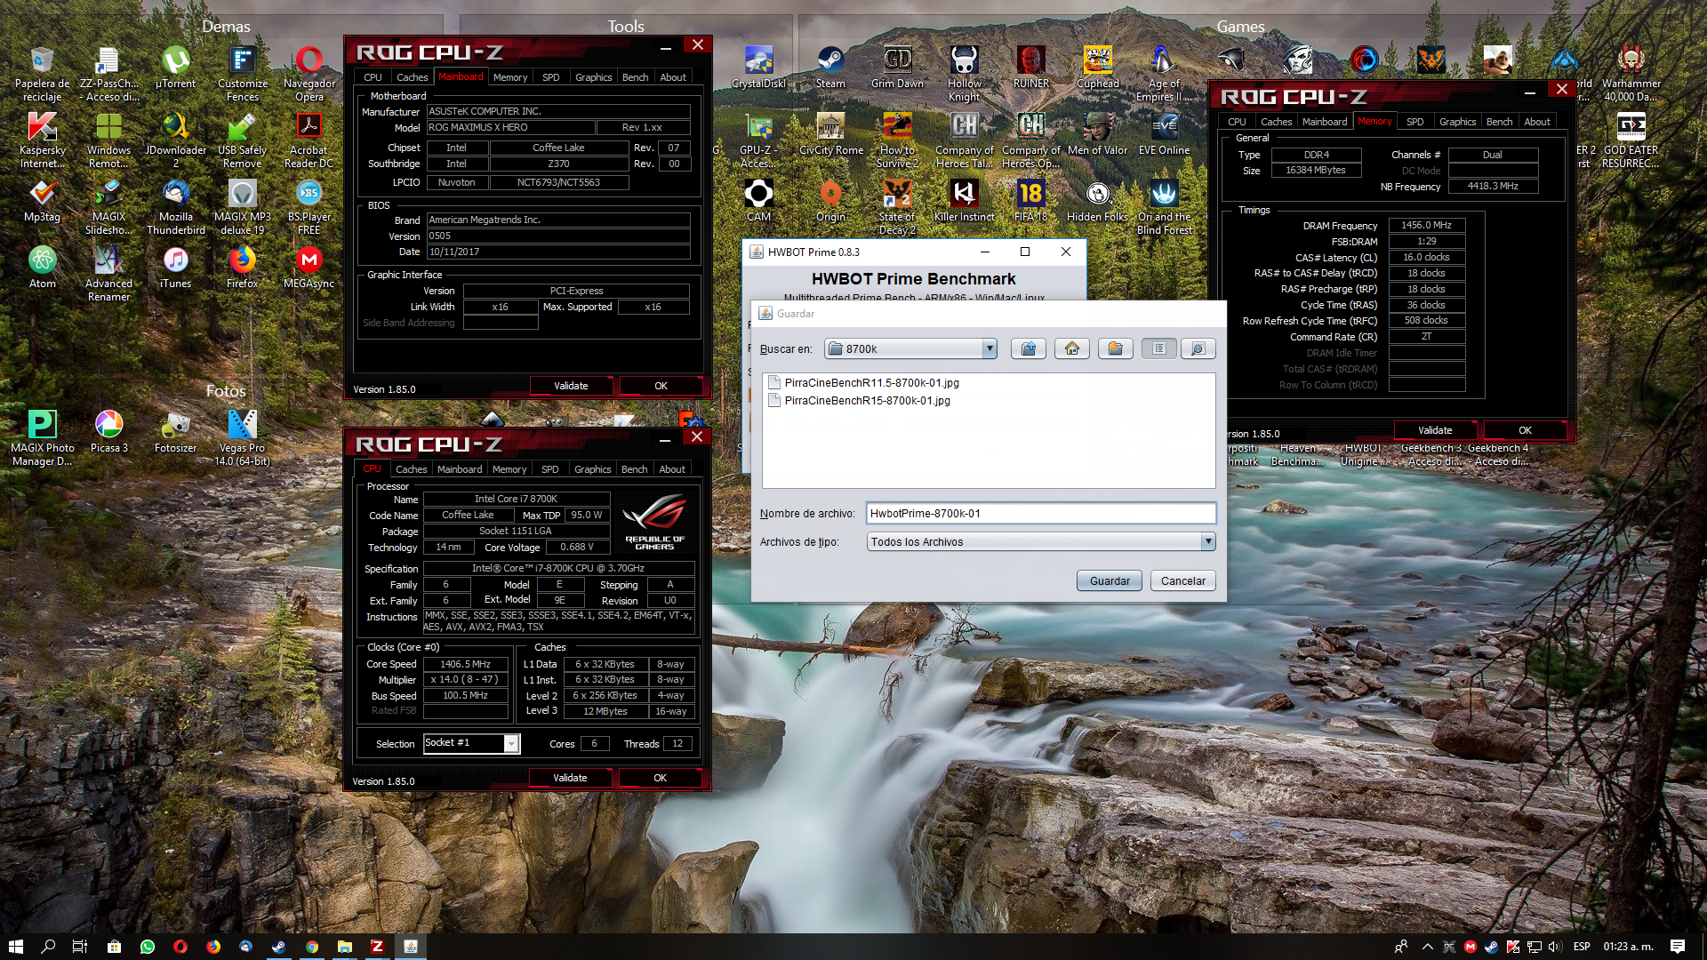Image resolution: width=1707 pixels, height=960 pixels.
Task: Open the CAM desktop icon
Action: [x=758, y=202]
